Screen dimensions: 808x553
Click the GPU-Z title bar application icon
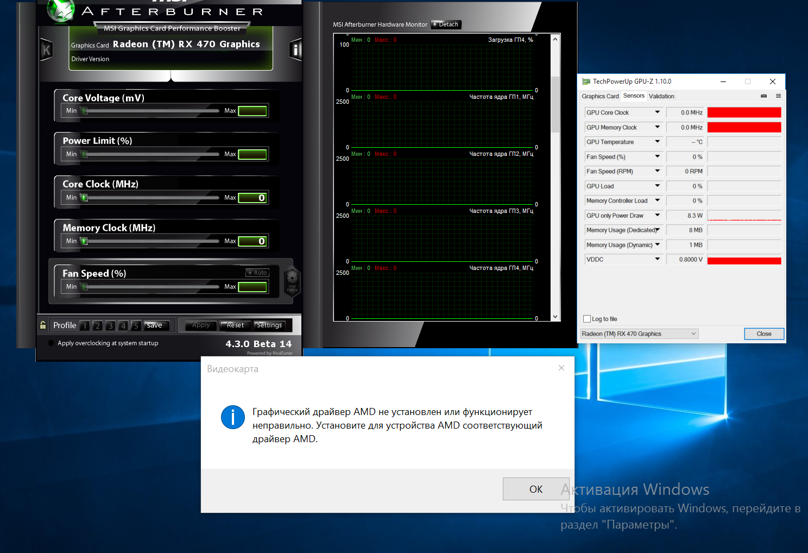click(x=586, y=81)
